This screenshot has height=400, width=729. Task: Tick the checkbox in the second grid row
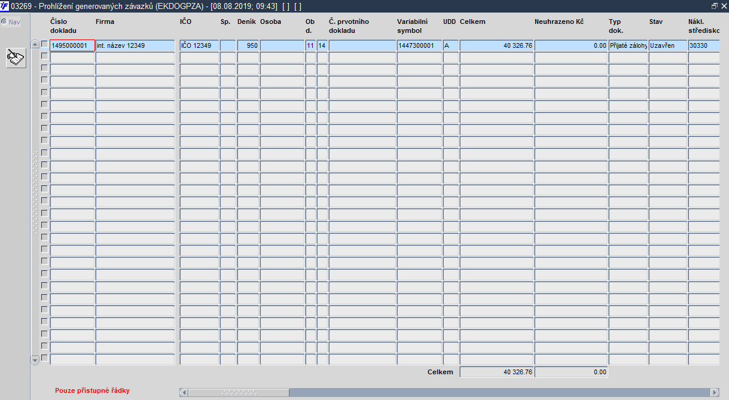coord(44,56)
